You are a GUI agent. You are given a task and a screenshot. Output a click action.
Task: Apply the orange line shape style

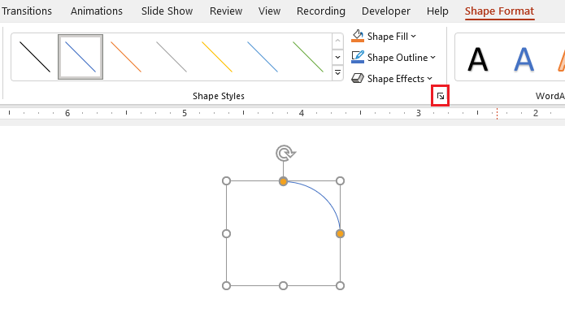point(126,57)
